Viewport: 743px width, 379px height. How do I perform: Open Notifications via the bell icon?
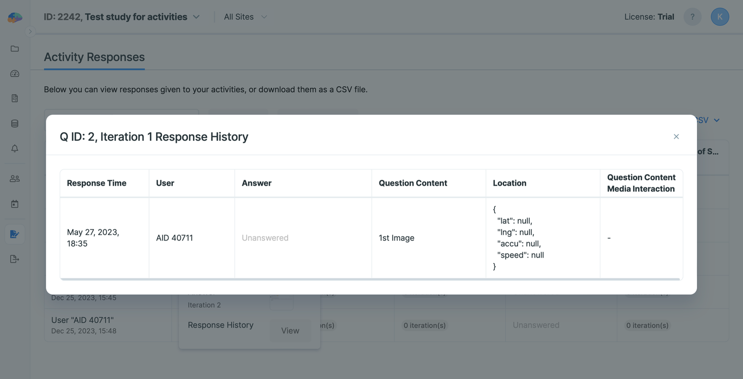14,148
